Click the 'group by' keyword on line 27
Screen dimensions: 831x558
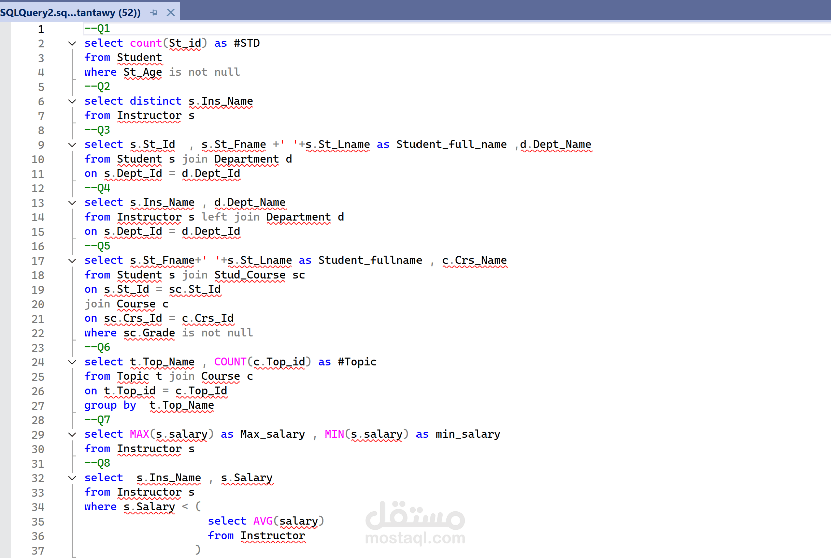coord(110,405)
